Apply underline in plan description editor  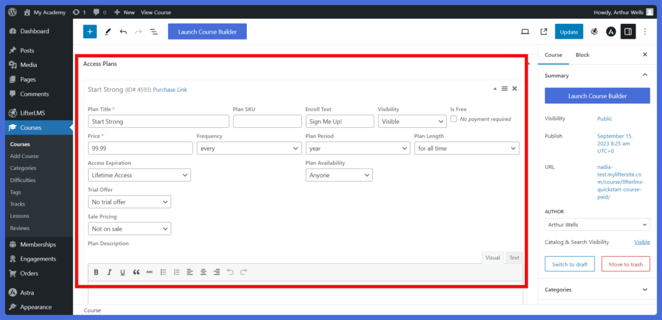[122, 272]
